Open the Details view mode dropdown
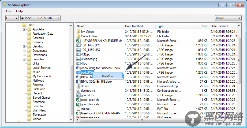 point(228,18)
